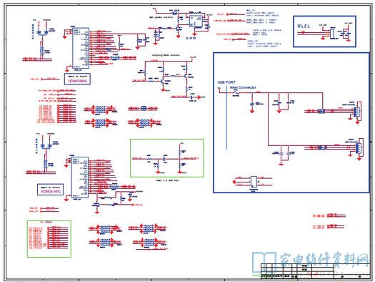The height and width of the screenshot is (282, 375).
Task: Click the upper HDMI connector IC block
Action: (x=81, y=48)
